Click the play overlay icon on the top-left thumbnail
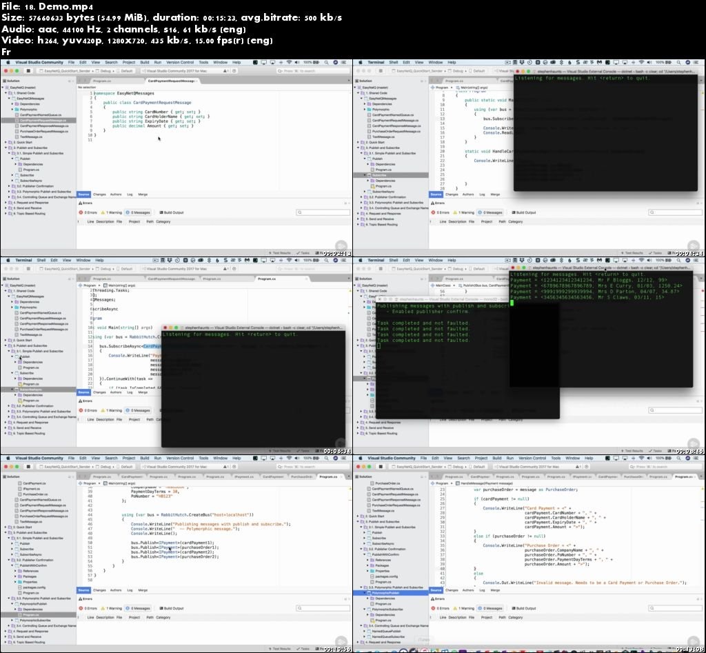The image size is (706, 653). 341,246
